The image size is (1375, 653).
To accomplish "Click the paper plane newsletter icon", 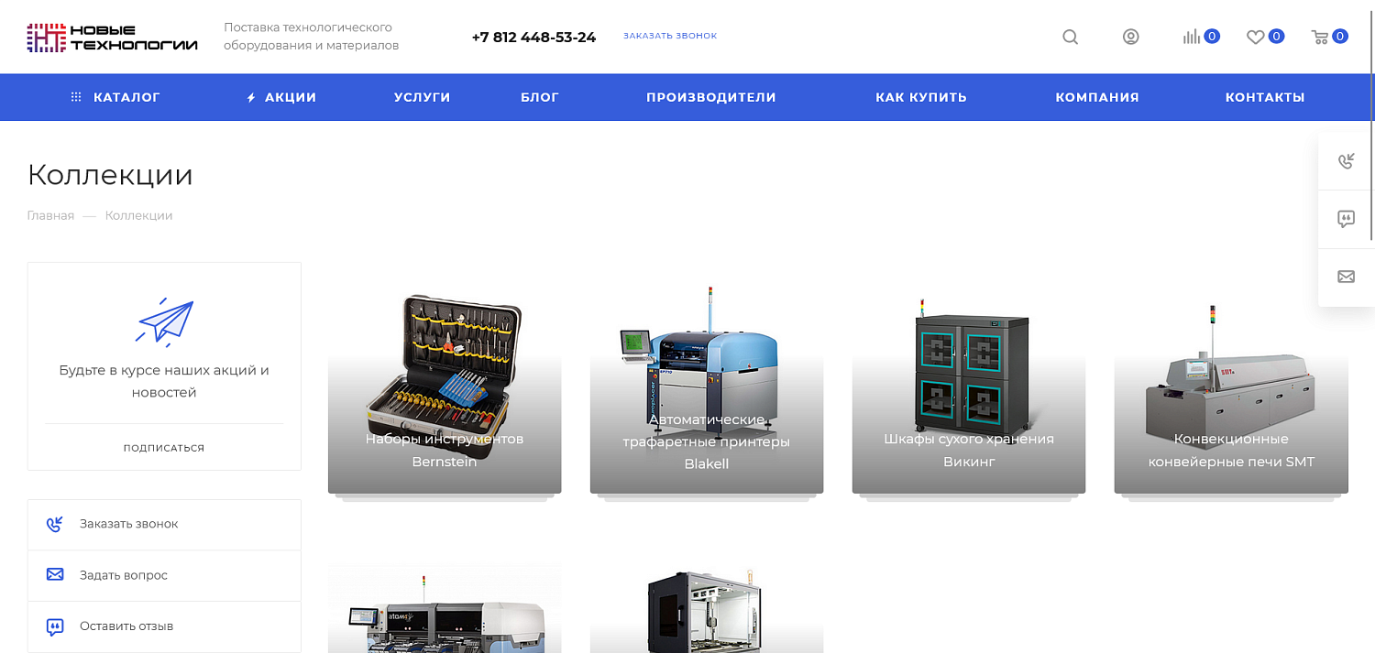I will pos(165,321).
